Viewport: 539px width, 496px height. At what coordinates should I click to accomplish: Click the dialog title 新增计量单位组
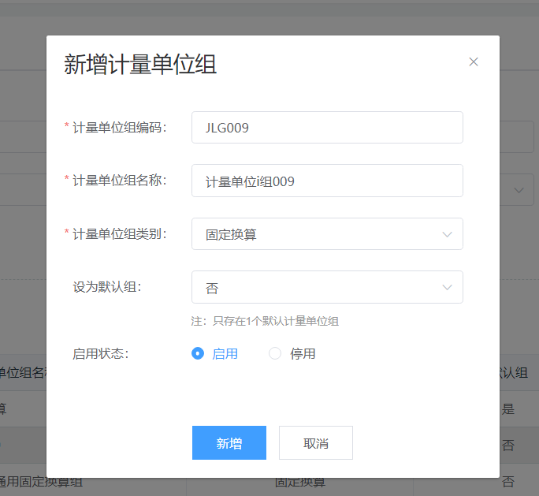click(x=140, y=65)
